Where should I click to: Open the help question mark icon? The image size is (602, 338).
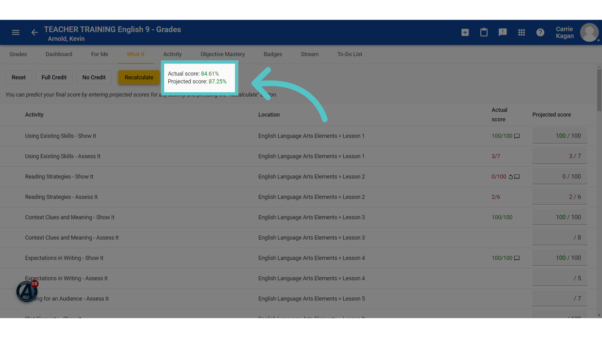(x=540, y=32)
